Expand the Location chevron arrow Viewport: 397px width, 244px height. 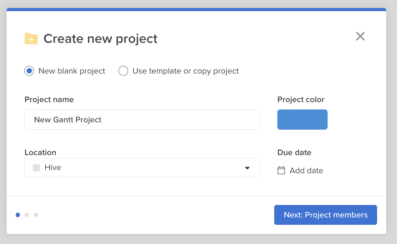tap(247, 168)
